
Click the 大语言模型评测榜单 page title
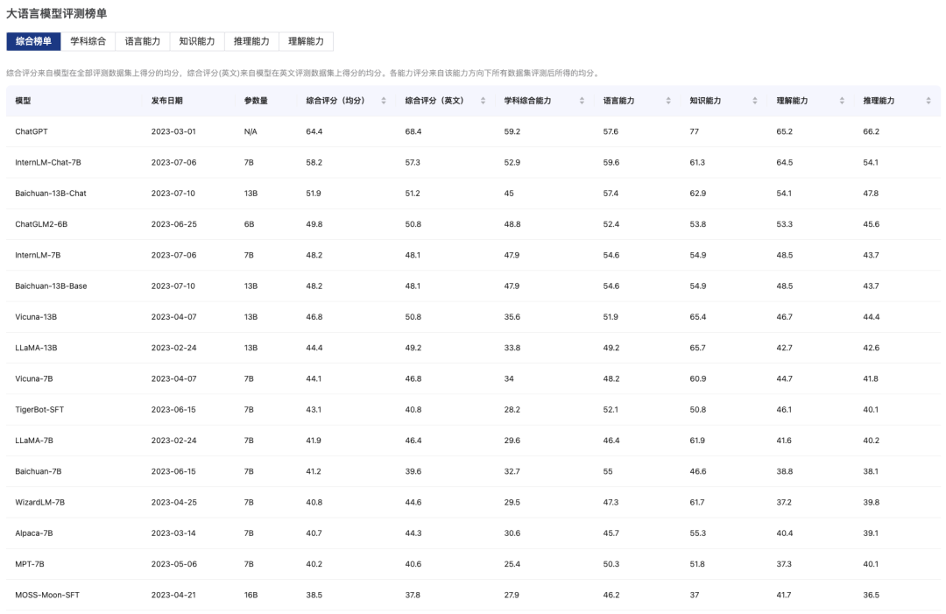click(x=57, y=13)
